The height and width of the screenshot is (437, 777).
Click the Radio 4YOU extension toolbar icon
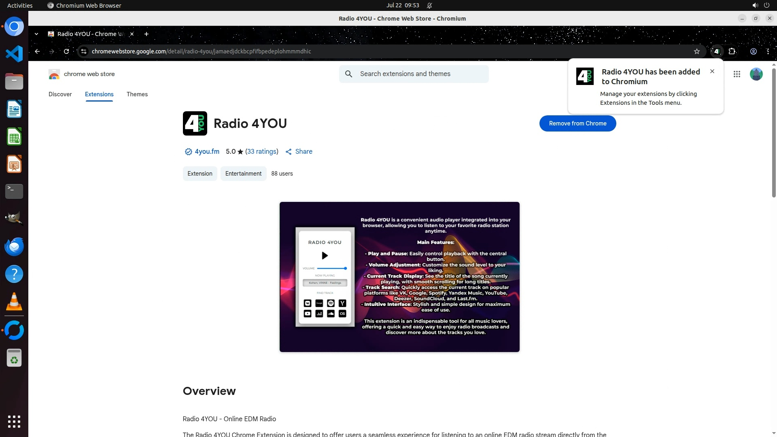pyautogui.click(x=717, y=51)
